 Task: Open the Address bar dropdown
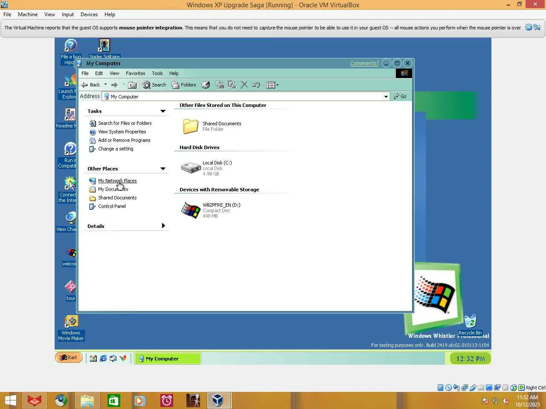[386, 97]
